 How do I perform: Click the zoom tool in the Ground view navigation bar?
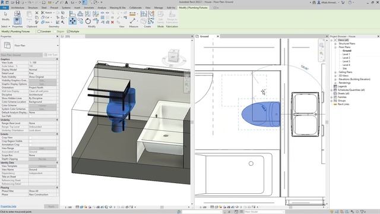(321, 53)
